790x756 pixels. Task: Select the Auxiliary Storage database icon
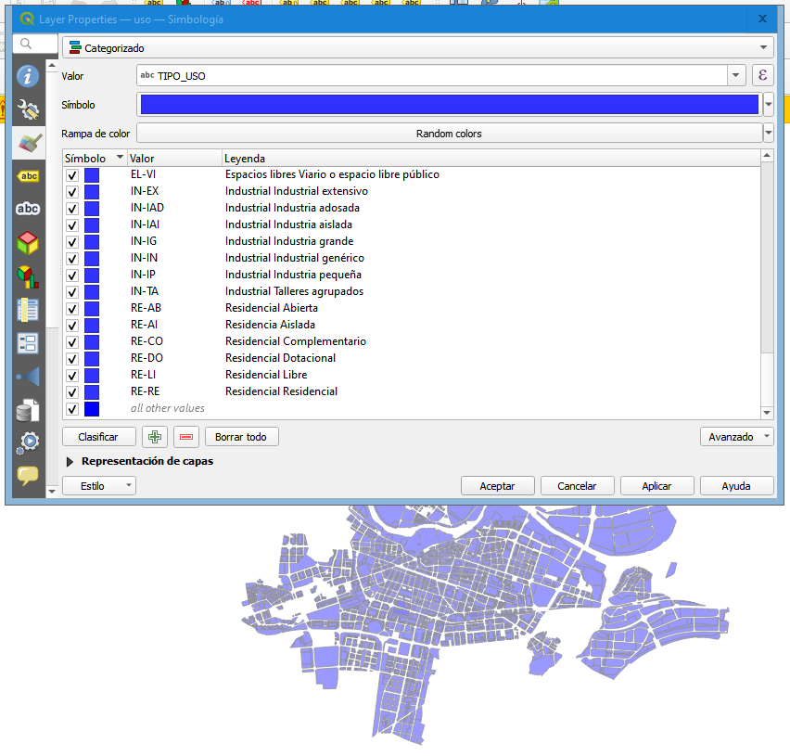pyautogui.click(x=27, y=409)
